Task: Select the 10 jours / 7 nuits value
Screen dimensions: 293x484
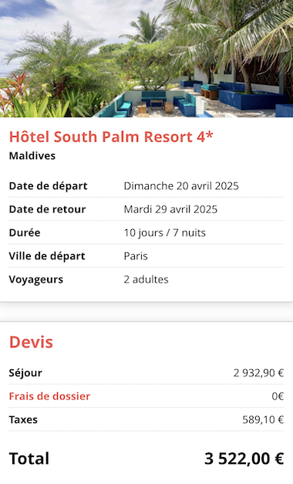Action: (x=164, y=232)
